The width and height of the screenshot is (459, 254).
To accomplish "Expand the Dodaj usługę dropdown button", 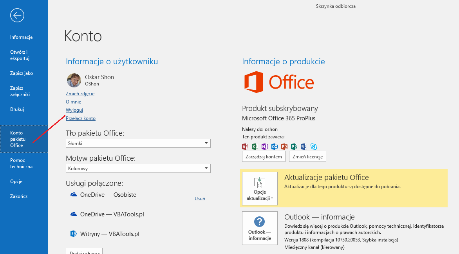I will pyautogui.click(x=84, y=251).
